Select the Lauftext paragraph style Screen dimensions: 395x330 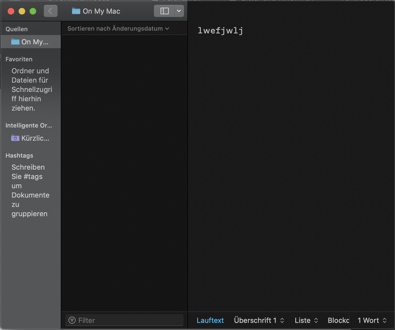tap(210, 320)
